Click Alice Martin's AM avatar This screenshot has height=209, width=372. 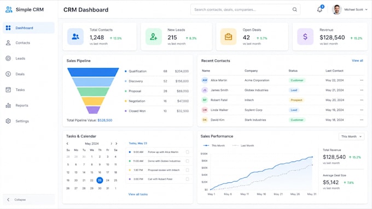(205, 80)
